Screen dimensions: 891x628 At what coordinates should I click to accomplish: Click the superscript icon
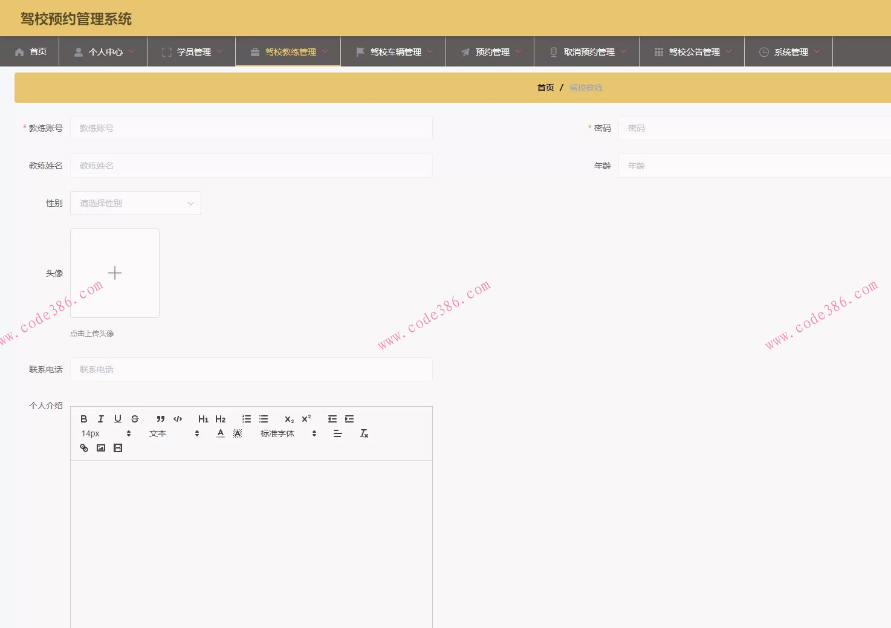point(306,419)
